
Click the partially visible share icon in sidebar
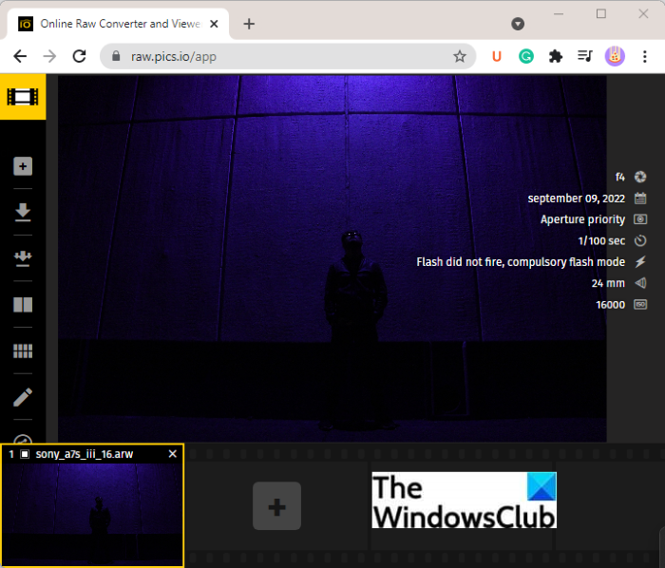pyautogui.click(x=23, y=438)
